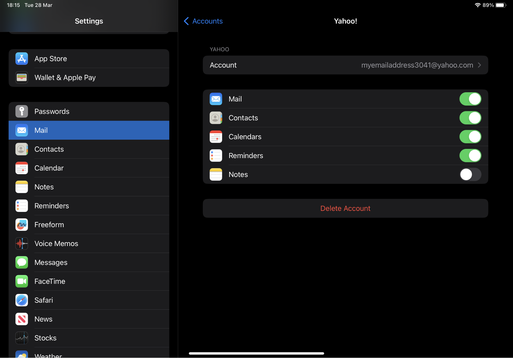The height and width of the screenshot is (358, 513).
Task: Tap the myemailaddress3041@yahoo.com address
Action: click(417, 65)
